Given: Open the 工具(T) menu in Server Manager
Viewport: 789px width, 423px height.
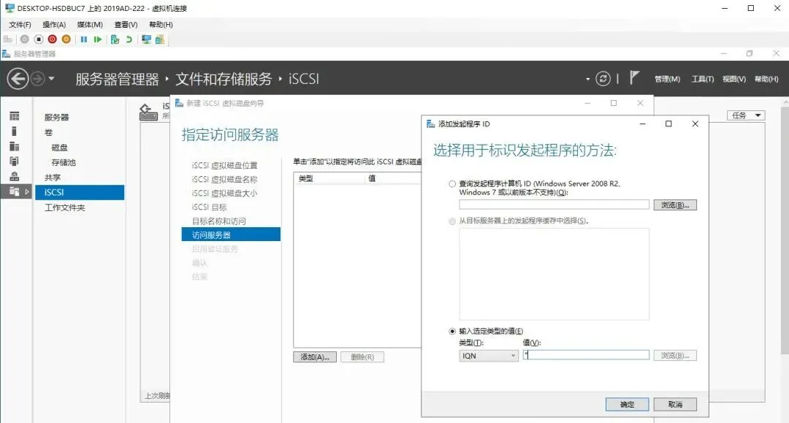Looking at the screenshot, I should click(x=701, y=78).
